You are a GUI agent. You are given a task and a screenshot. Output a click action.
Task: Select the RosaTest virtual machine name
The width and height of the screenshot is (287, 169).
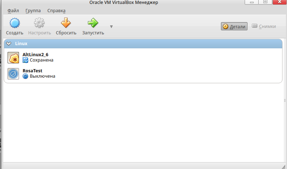coord(32,71)
